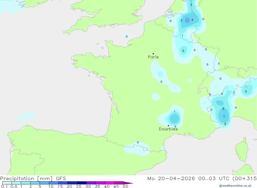Screen dimensions: 257x188
Task: Select the Paris location dot marker
Action: click(x=153, y=54)
